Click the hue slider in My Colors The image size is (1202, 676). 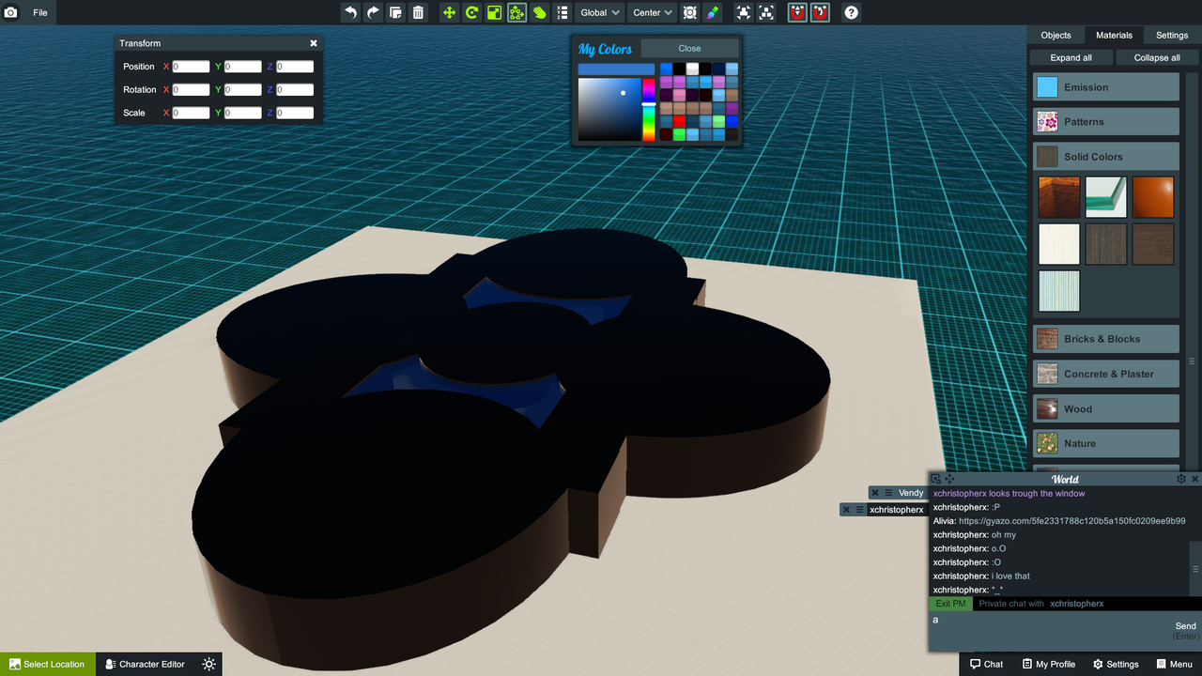(648, 110)
